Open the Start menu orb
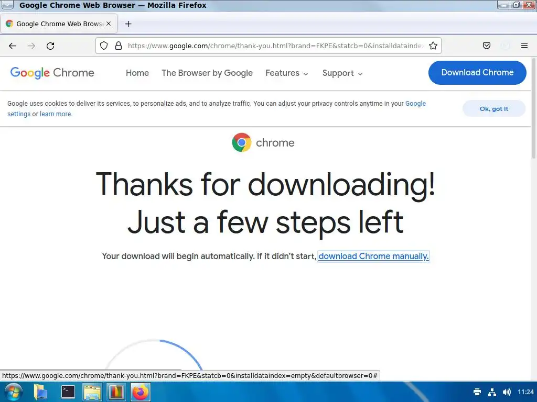Image resolution: width=537 pixels, height=402 pixels. pos(14,392)
